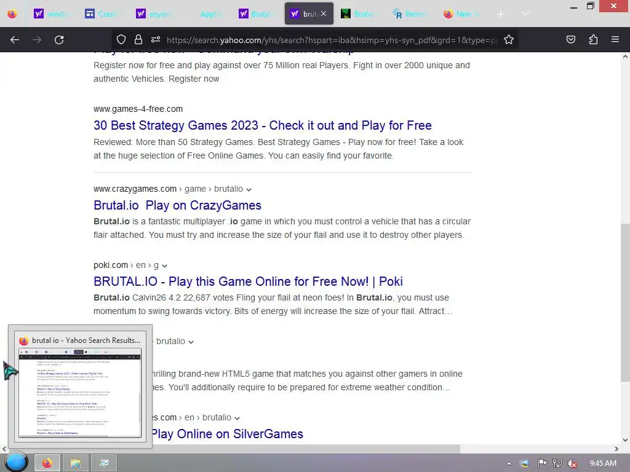Image resolution: width=630 pixels, height=472 pixels.
Task: Click the scroll up arrow on the vertical scrollbar
Action: pyautogui.click(x=625, y=57)
